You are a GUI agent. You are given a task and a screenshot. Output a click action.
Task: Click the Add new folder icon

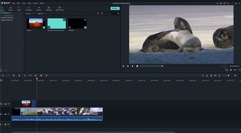pos(1,71)
